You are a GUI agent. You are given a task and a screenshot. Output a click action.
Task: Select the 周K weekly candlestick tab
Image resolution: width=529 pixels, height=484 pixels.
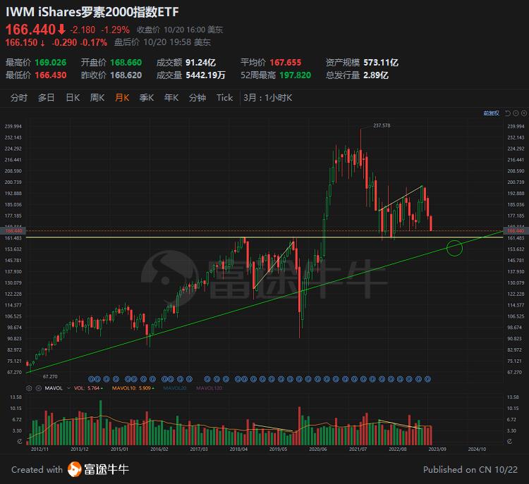point(97,98)
